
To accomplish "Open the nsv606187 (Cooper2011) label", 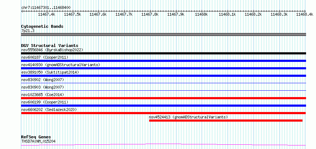I will [45, 57].
